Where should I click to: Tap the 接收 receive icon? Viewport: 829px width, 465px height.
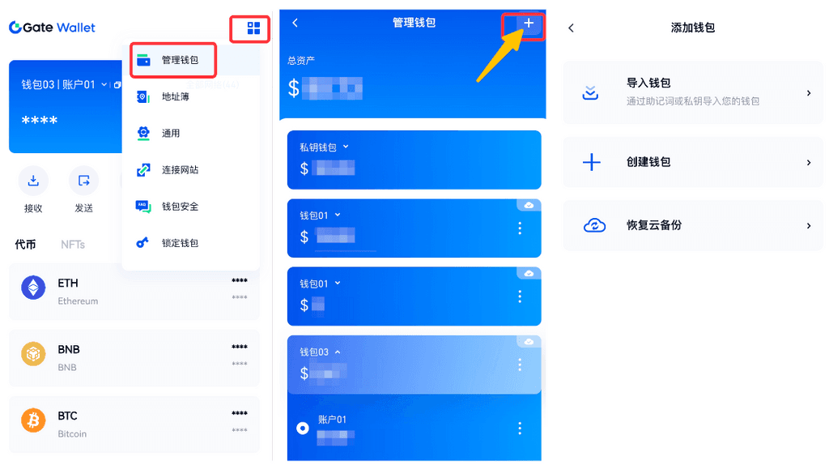(x=33, y=181)
